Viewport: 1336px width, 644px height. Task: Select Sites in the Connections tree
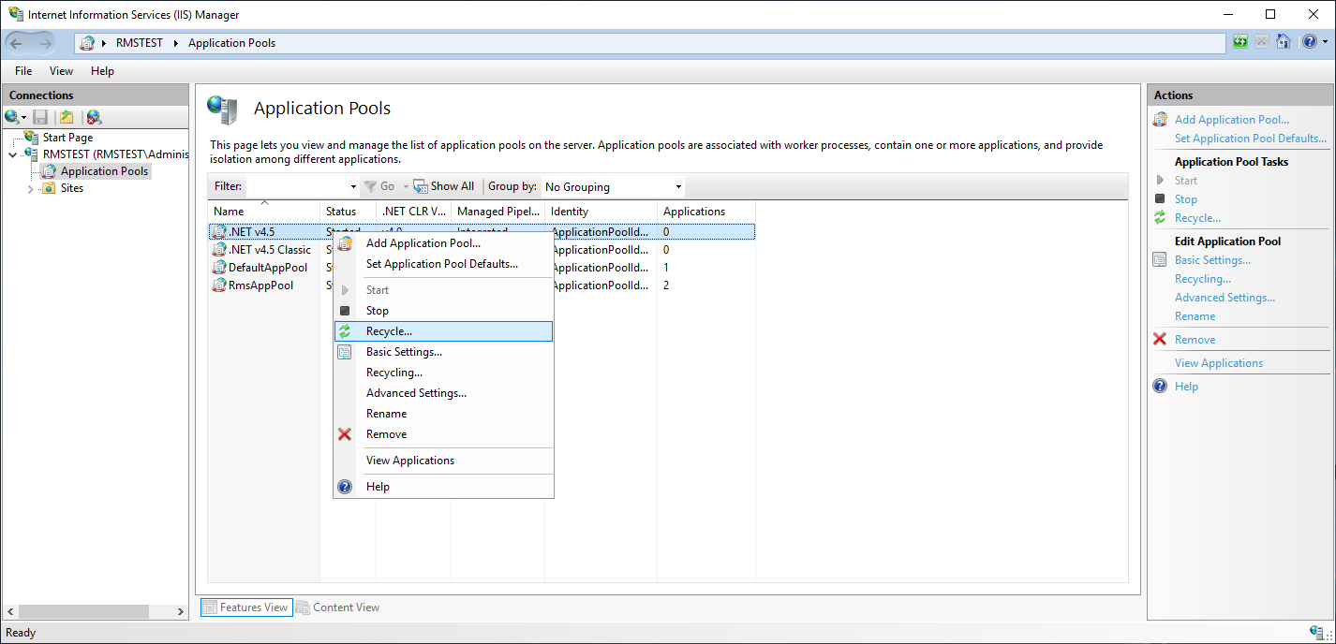[71, 188]
